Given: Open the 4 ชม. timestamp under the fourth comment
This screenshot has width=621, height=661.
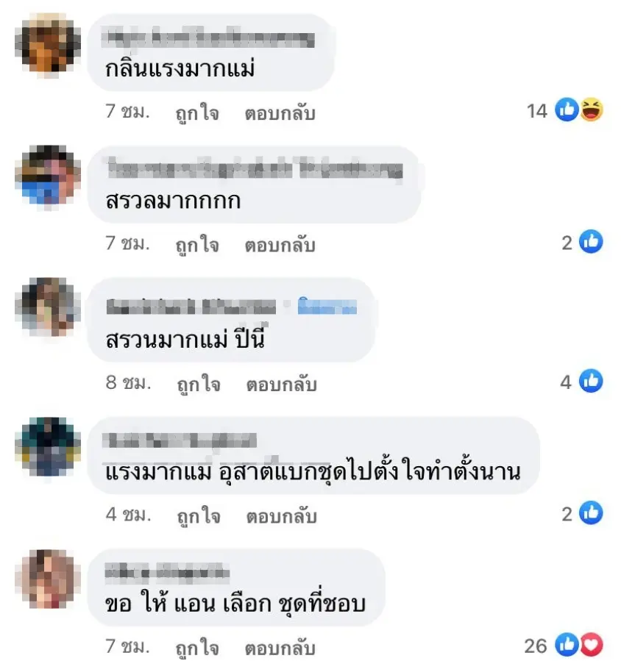Looking at the screenshot, I should [x=128, y=515].
